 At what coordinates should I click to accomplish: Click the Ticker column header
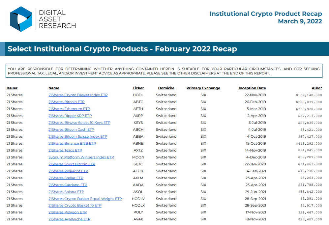[138, 88]
